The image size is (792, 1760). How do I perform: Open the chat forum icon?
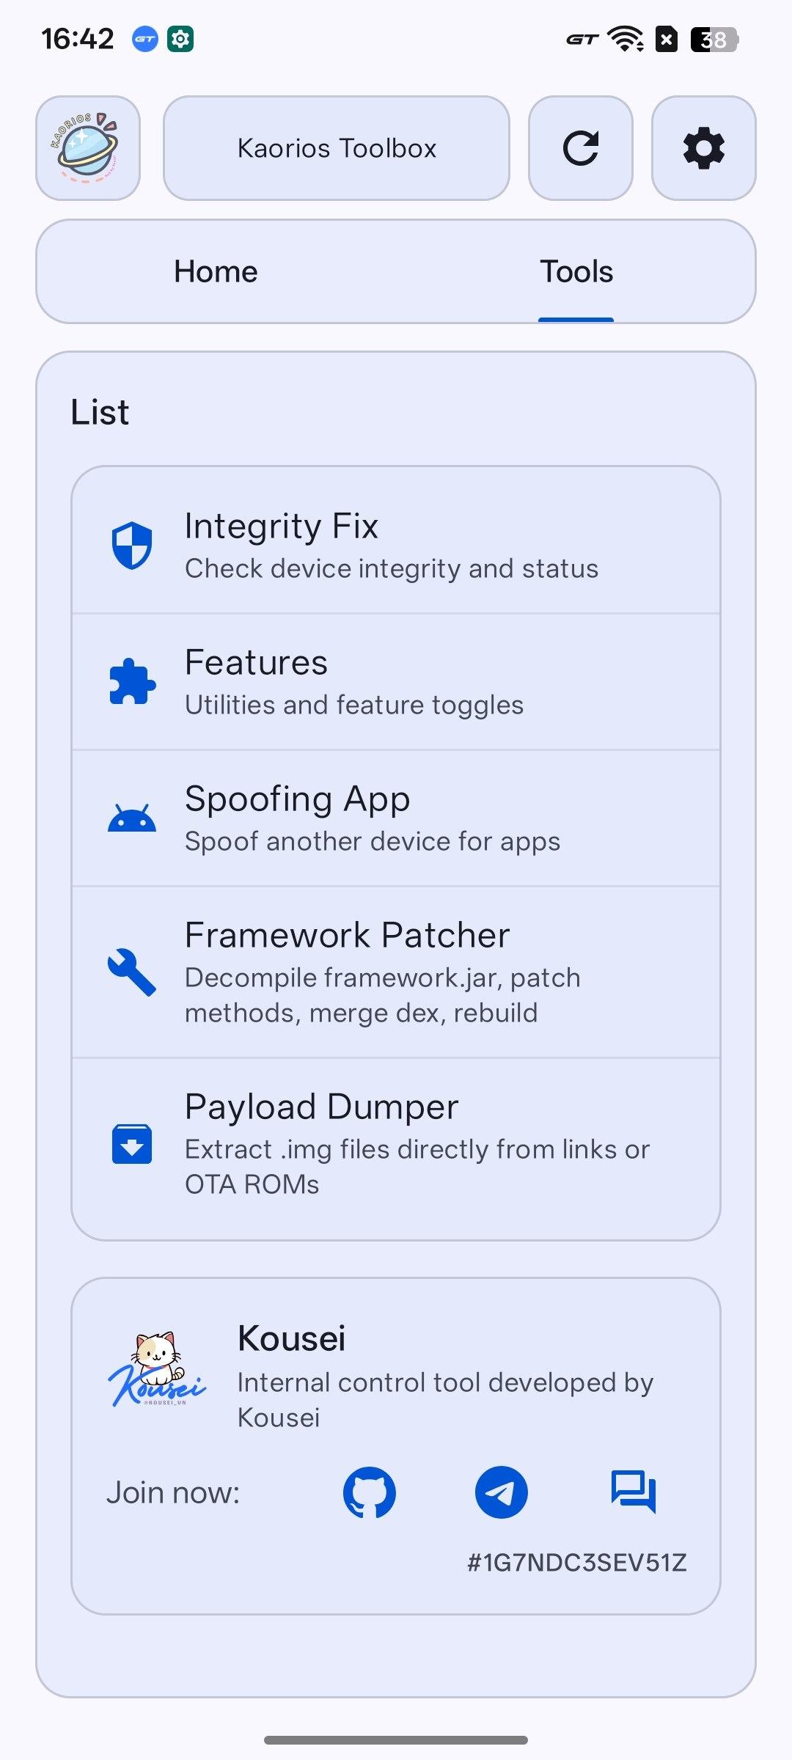pyautogui.click(x=634, y=1492)
